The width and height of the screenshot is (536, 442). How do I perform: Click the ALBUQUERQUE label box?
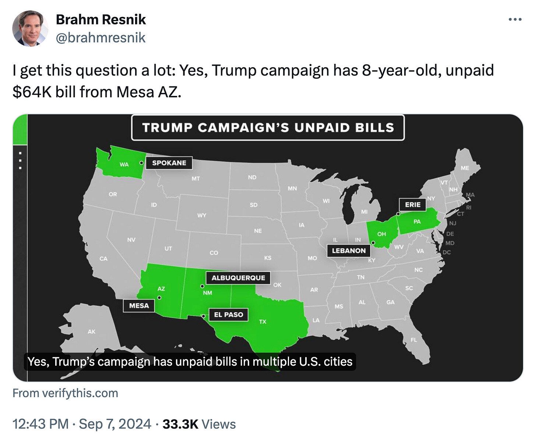(238, 278)
